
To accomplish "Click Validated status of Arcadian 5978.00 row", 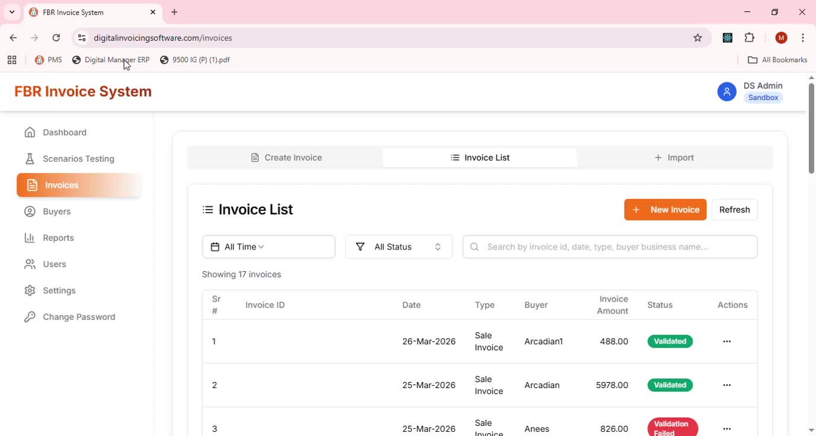I will (x=670, y=385).
